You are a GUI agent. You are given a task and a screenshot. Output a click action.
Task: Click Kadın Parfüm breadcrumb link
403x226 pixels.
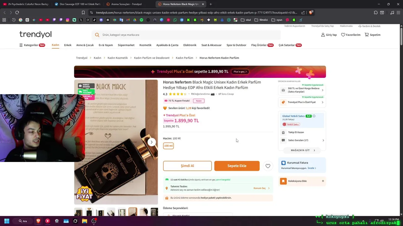pyautogui.click(x=184, y=58)
